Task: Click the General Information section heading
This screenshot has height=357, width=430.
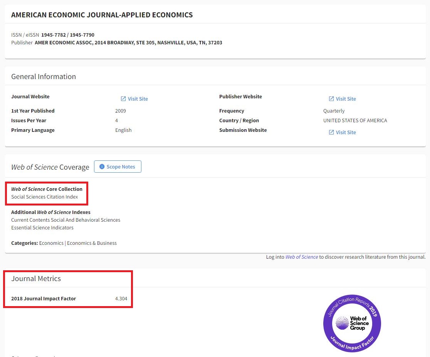Action: 44,77
